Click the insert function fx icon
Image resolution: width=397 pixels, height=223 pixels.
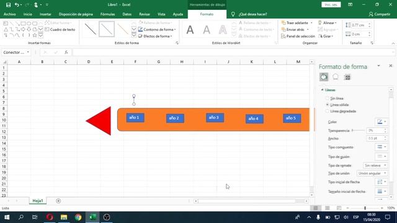coord(66,52)
